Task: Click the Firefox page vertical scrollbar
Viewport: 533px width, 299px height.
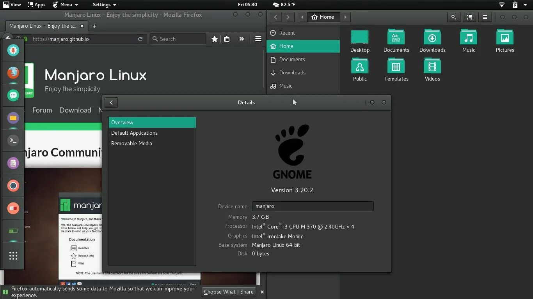Action: 264,69
